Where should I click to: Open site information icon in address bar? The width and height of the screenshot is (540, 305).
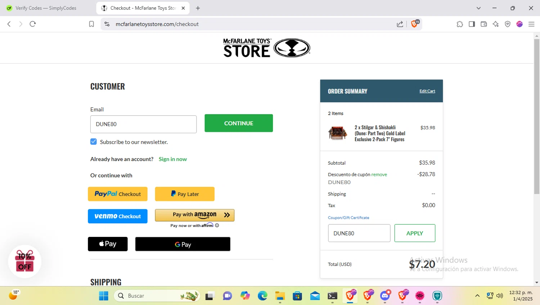click(x=107, y=24)
